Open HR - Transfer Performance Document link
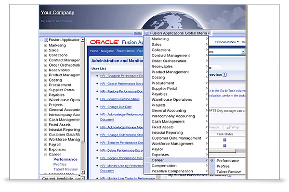 [122, 143]
